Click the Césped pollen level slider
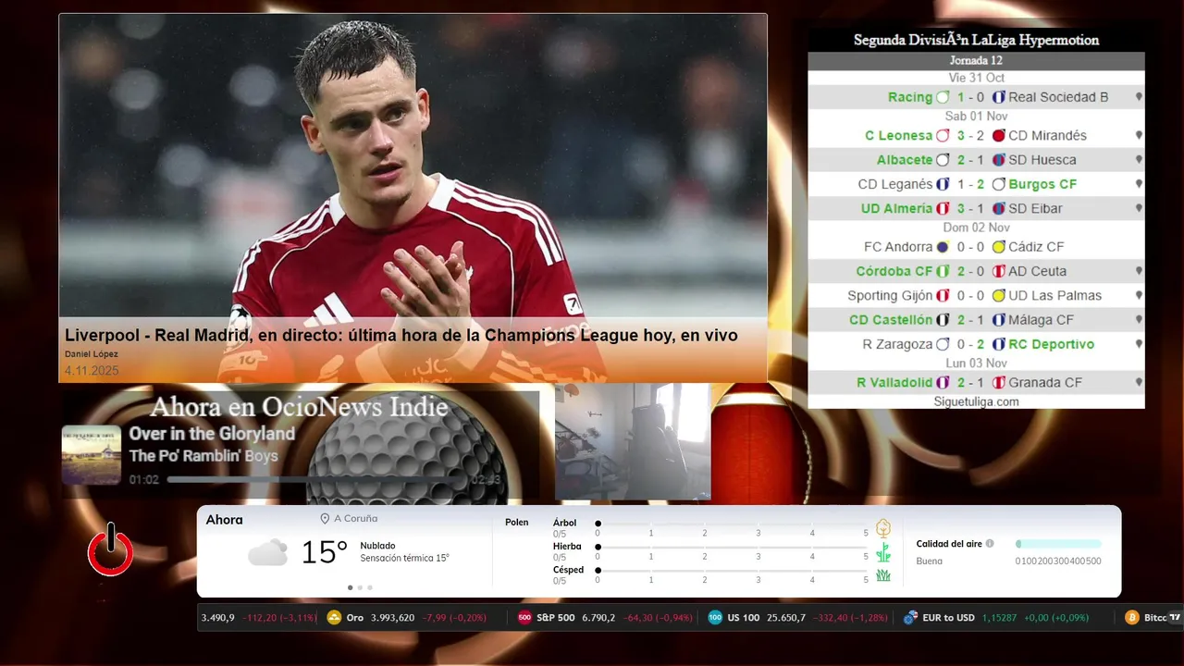Viewport: 1184px width, 666px height. [733, 570]
